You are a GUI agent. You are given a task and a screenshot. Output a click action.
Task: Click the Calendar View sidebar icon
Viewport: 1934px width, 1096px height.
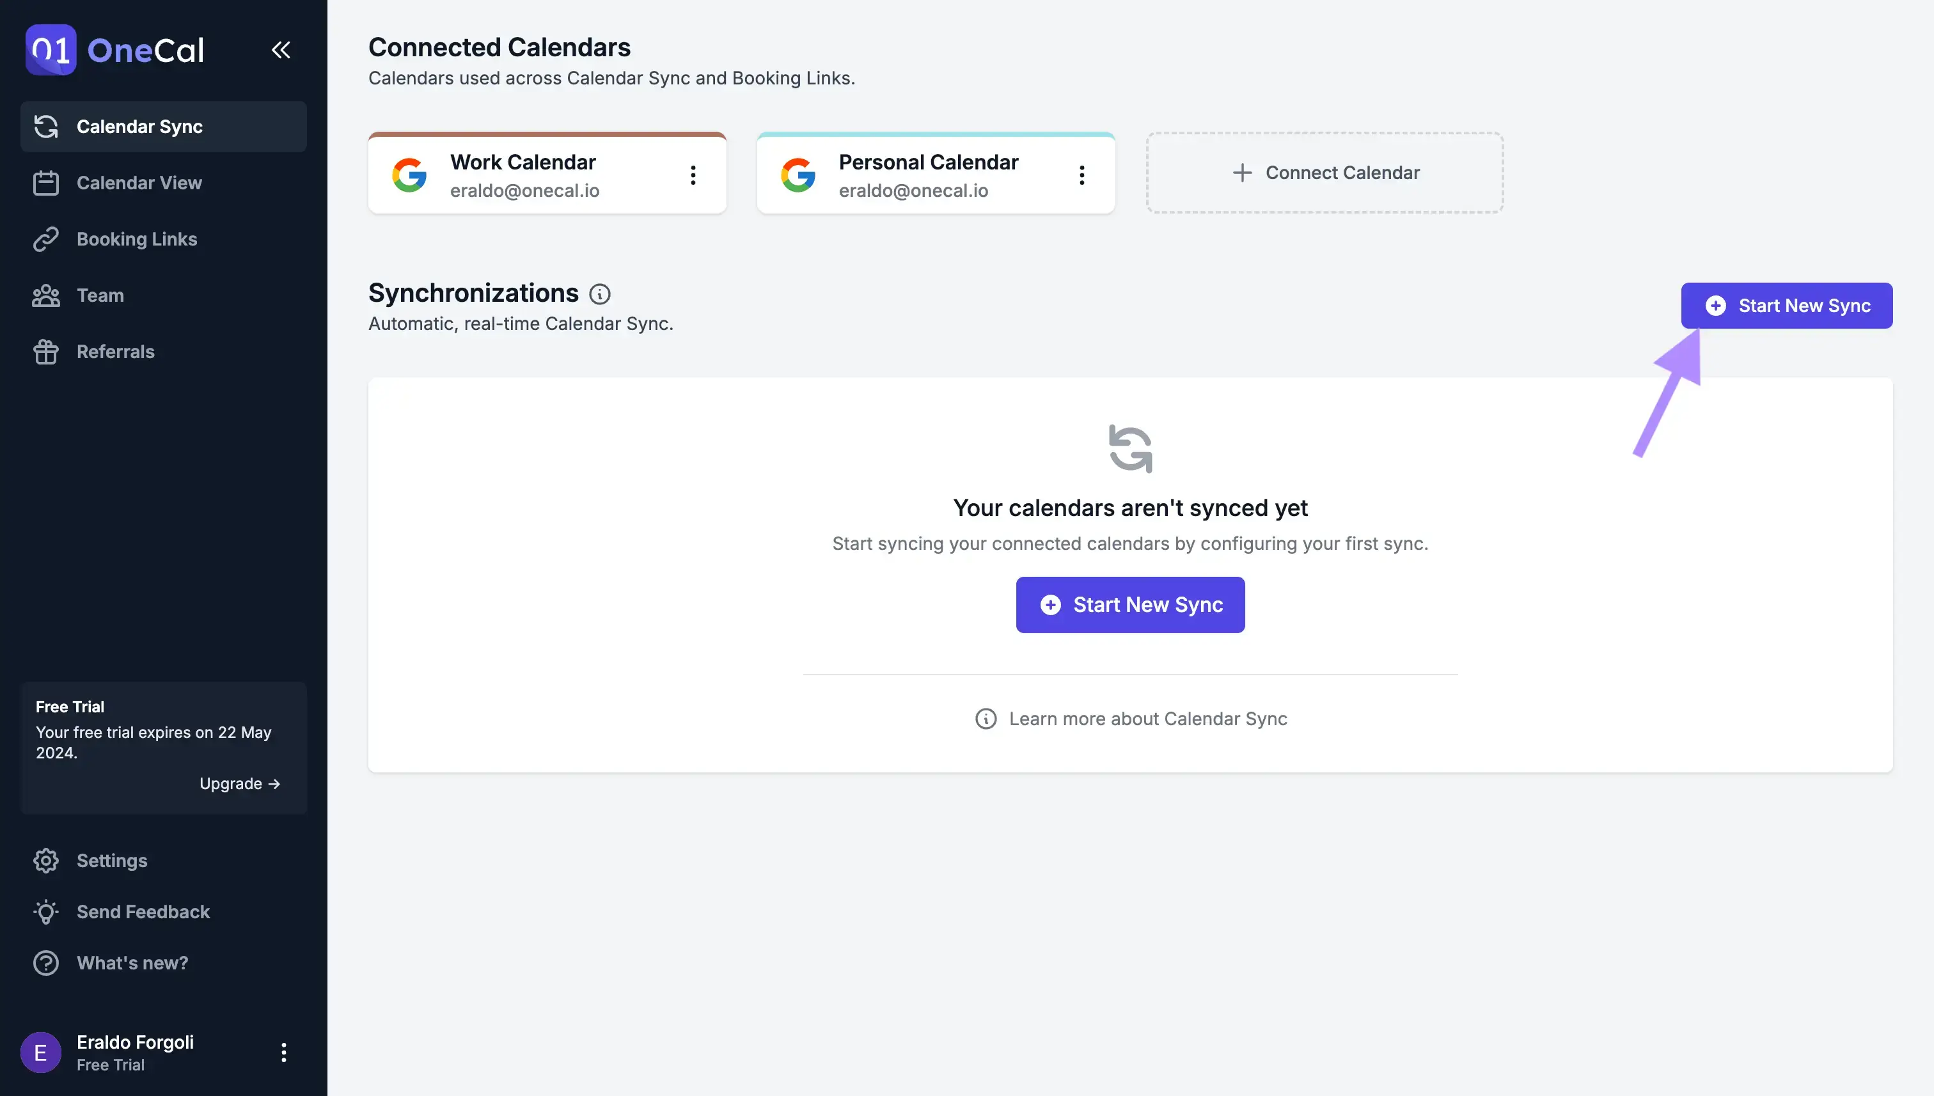44,182
